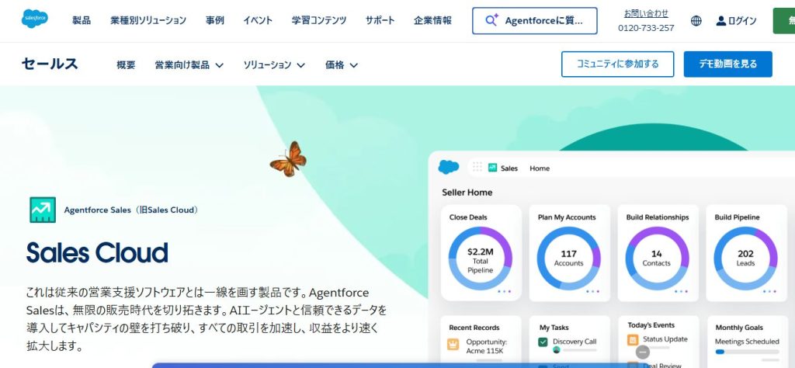
Task: Click the Meetings Scheduled progress bar
Action: 747,352
